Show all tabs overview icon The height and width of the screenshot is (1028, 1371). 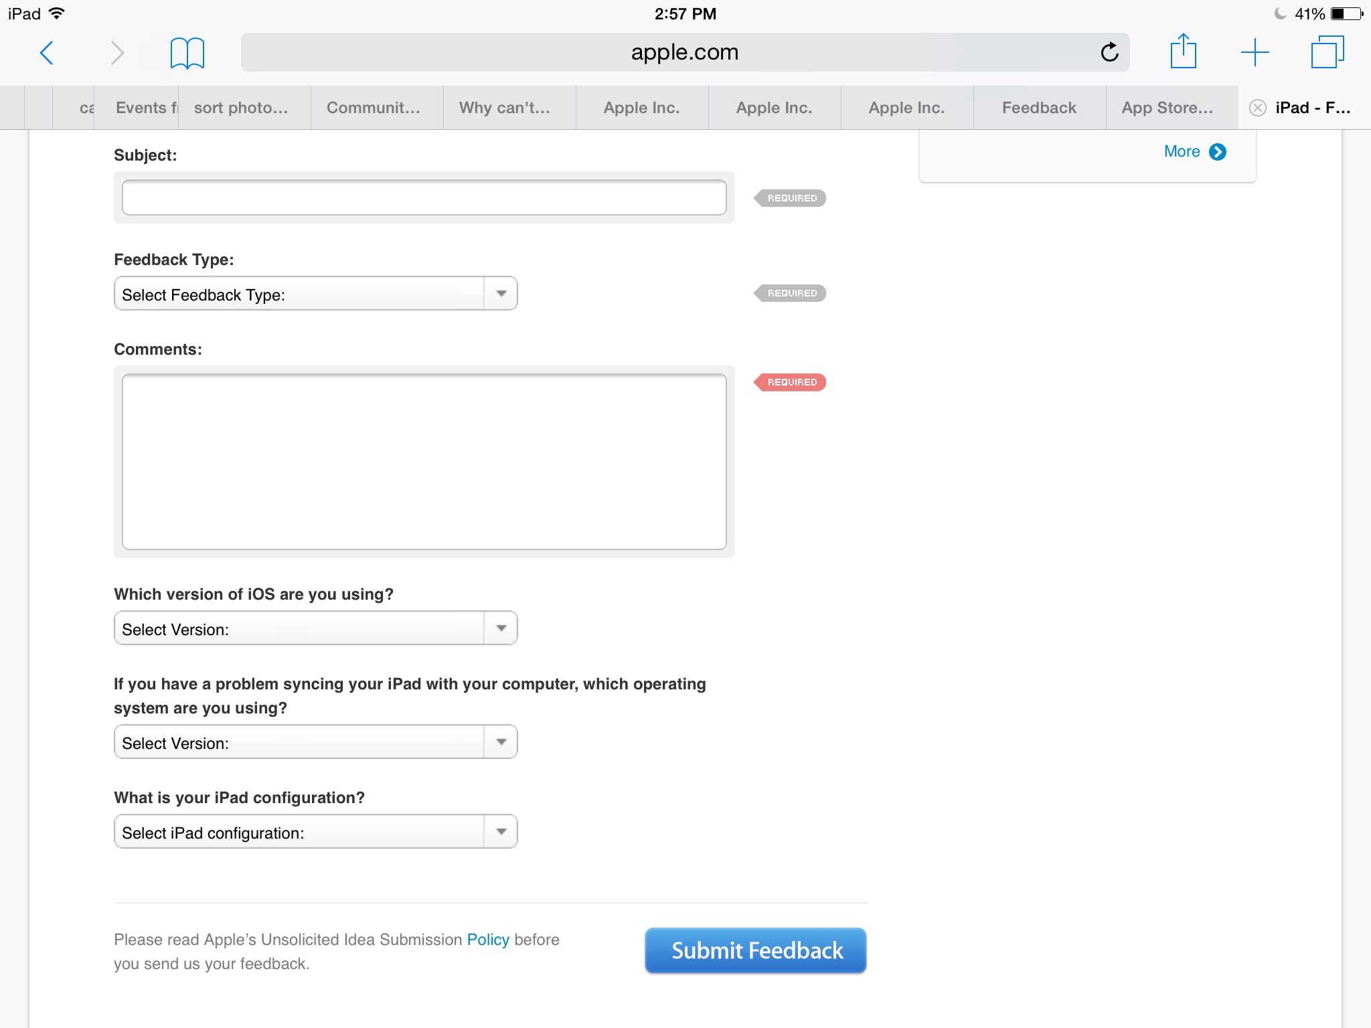coord(1327,52)
